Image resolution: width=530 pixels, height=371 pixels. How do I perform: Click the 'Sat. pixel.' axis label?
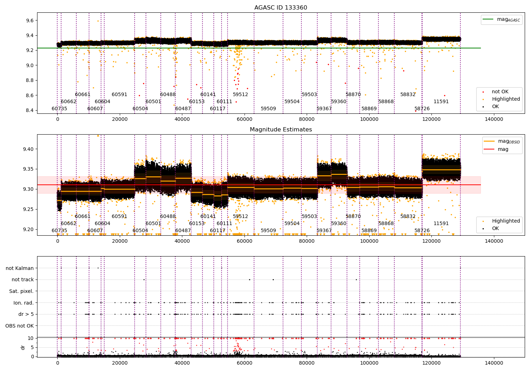22,291
